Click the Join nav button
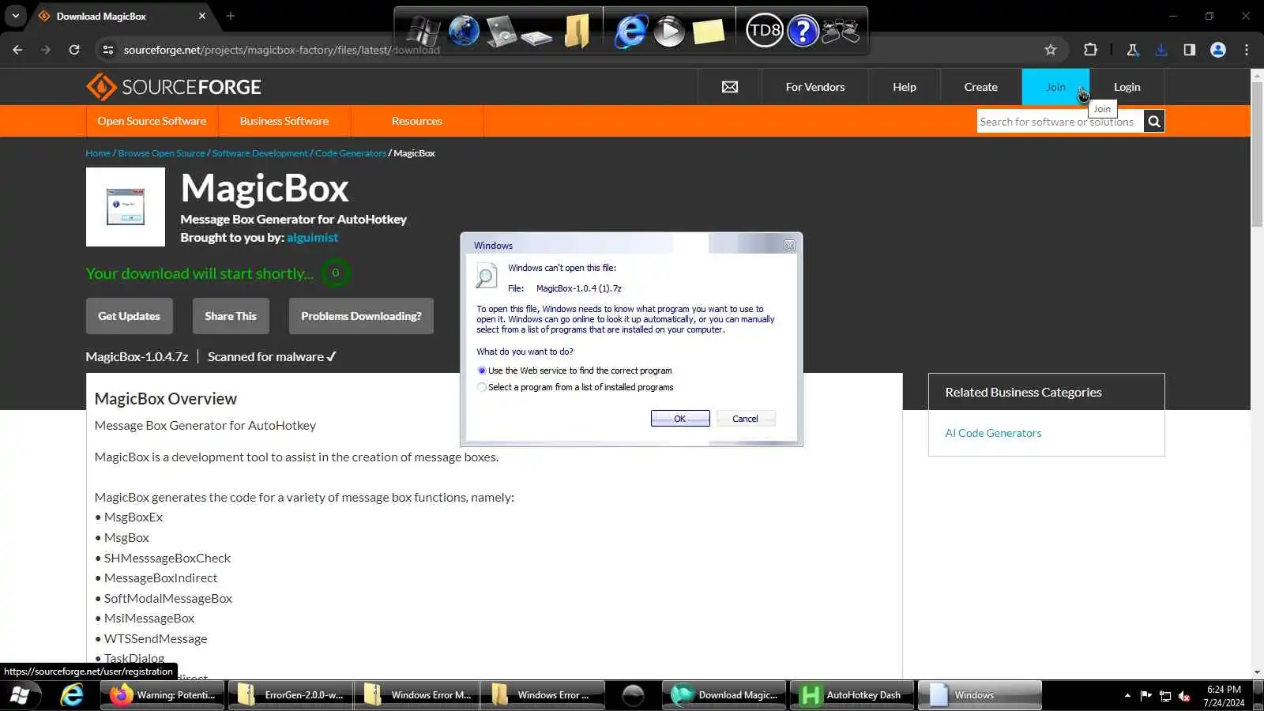 (1055, 87)
